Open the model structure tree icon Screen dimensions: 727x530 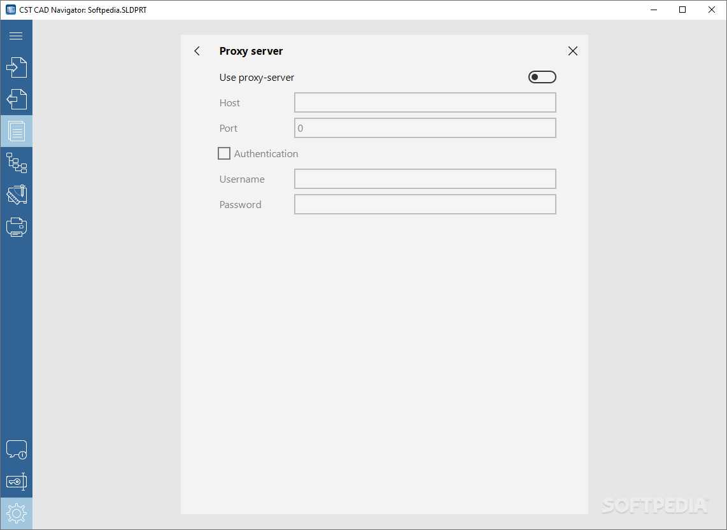click(x=16, y=163)
